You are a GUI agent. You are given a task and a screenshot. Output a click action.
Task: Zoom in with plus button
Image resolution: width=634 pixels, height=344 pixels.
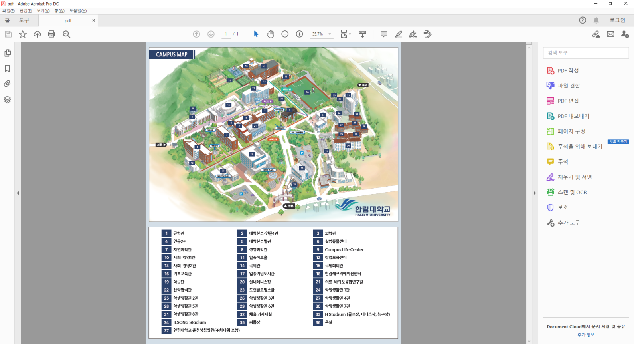point(300,34)
